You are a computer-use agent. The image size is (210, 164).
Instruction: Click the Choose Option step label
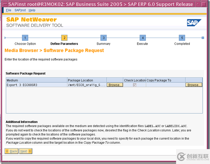click(25, 44)
